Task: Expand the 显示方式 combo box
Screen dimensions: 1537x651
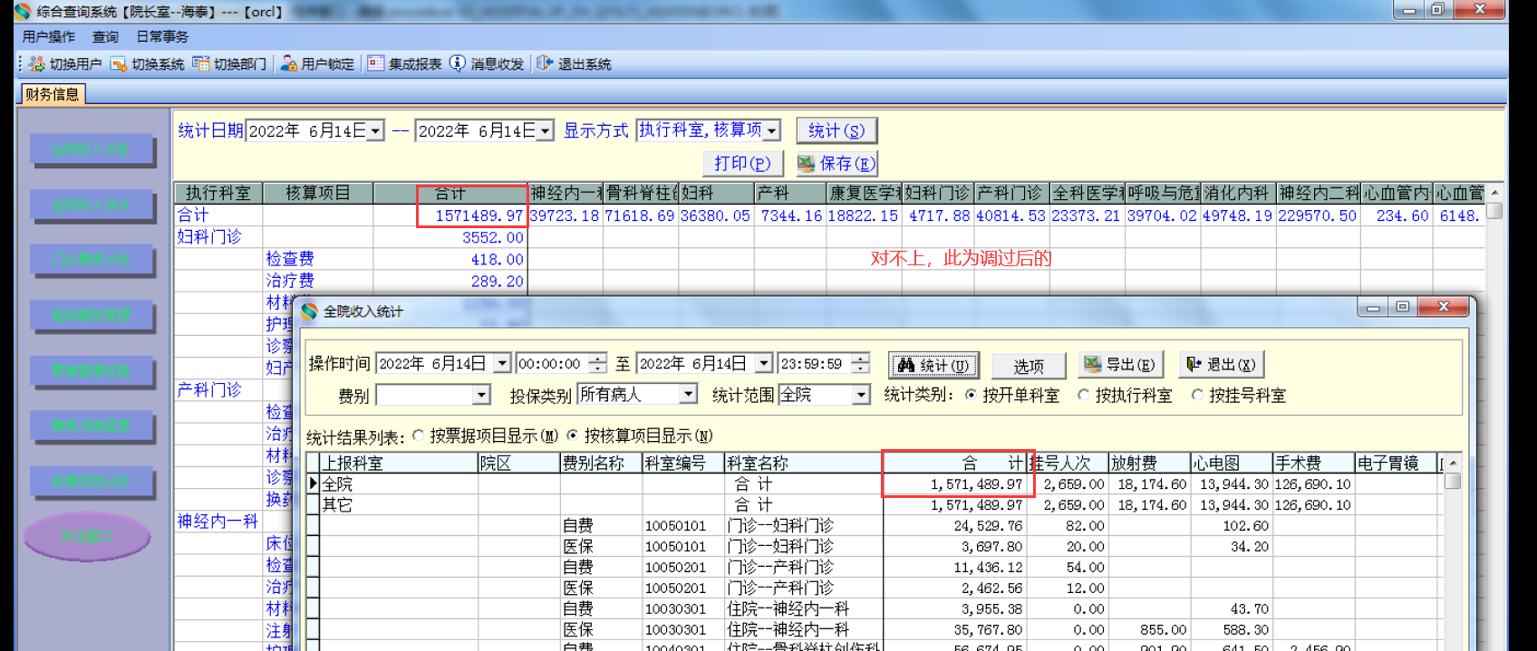Action: 771,131
